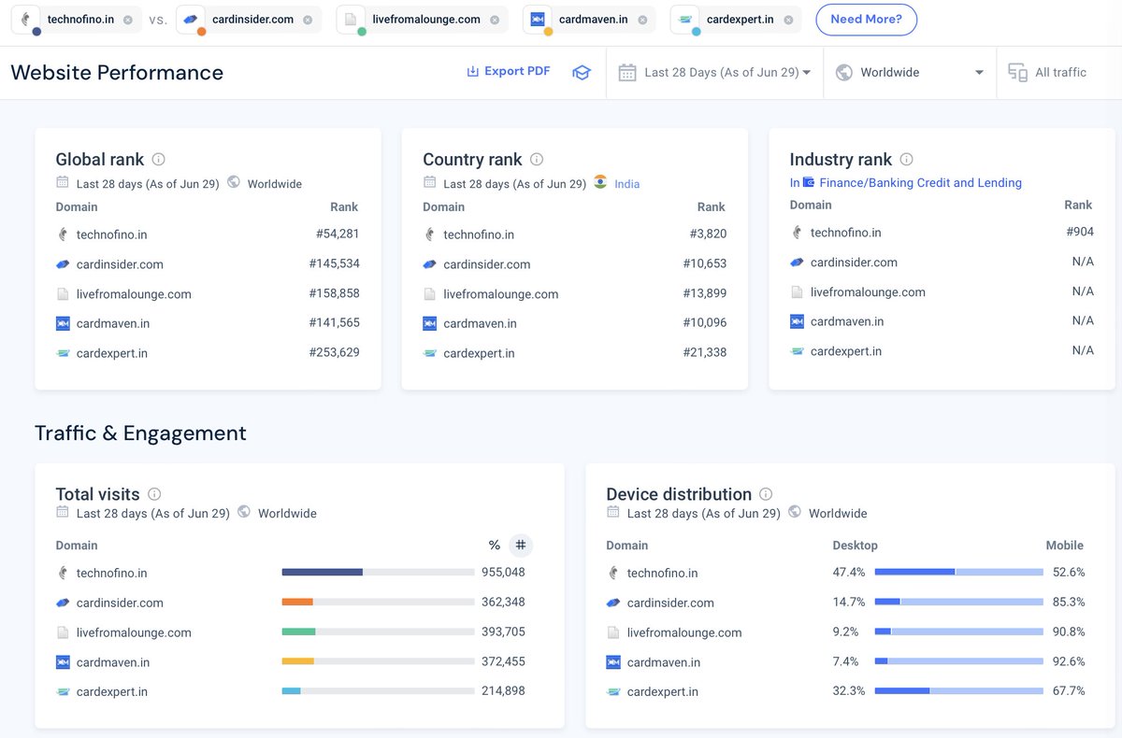Show info tooltip for Global rank
The image size is (1122, 738).
coord(159,160)
